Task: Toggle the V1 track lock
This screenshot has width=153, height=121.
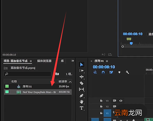Action: point(101,113)
